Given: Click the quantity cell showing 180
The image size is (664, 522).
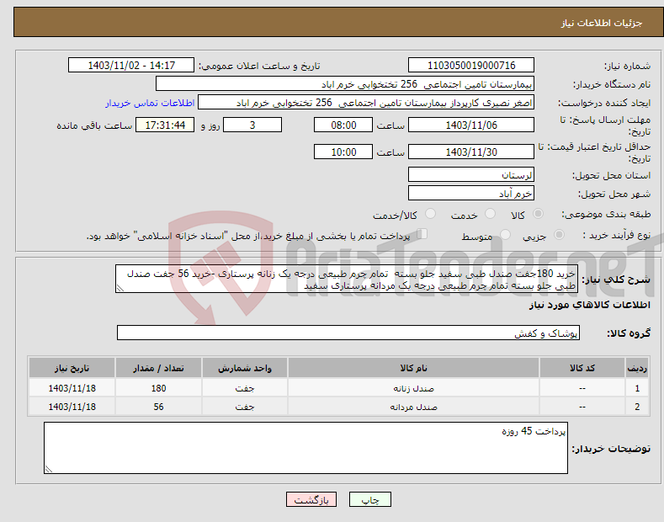Looking at the screenshot, I should point(158,388).
